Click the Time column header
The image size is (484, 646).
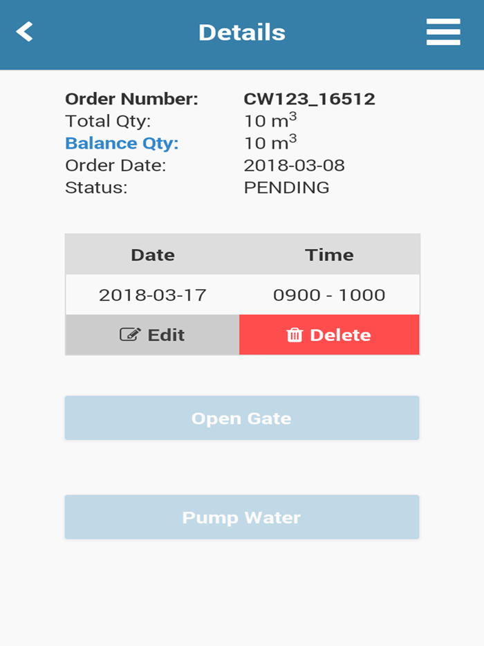[x=330, y=254]
